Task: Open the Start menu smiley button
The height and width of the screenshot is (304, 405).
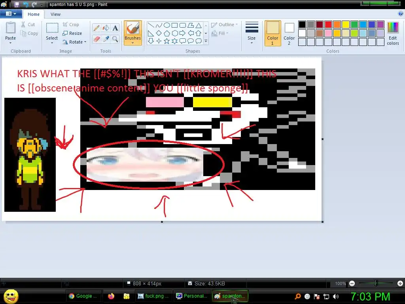Action: [11, 296]
